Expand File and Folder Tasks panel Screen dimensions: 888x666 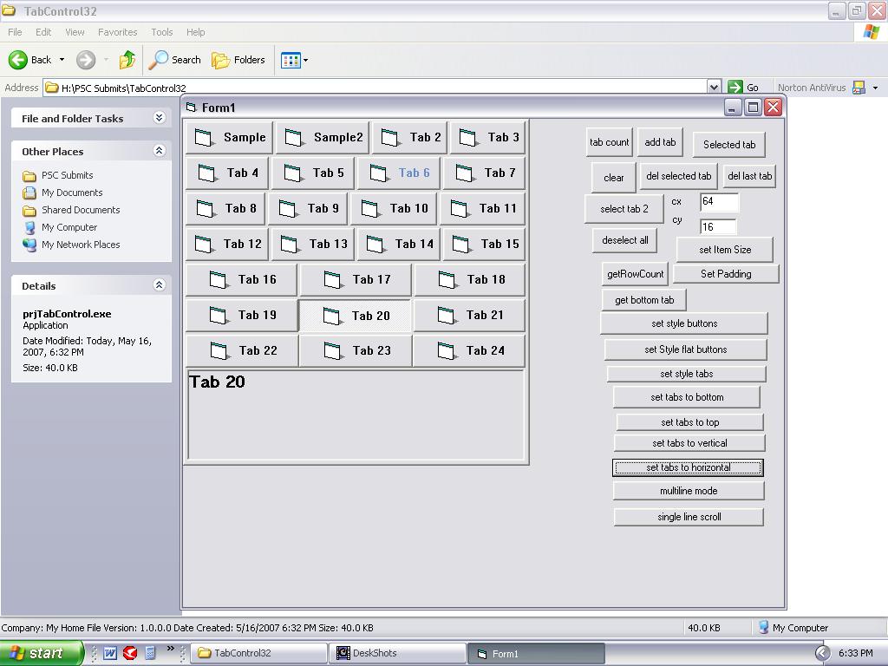pyautogui.click(x=159, y=118)
